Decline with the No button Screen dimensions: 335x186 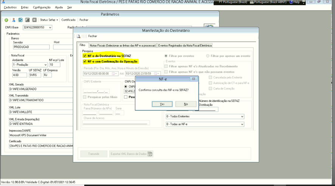click(186, 104)
